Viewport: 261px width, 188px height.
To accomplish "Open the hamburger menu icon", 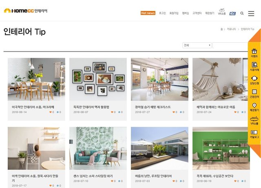I will pos(251,13).
